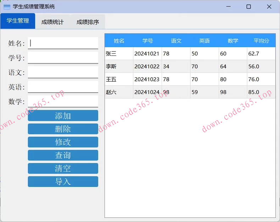Image resolution: width=280 pixels, height=222 pixels.
Task: Click the 查询 button
Action: point(63,155)
